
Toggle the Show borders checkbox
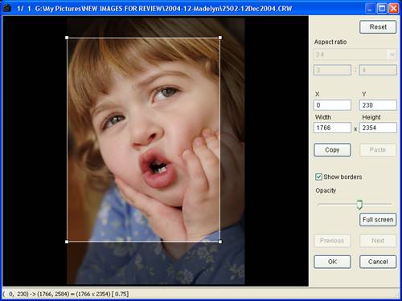[x=318, y=177]
